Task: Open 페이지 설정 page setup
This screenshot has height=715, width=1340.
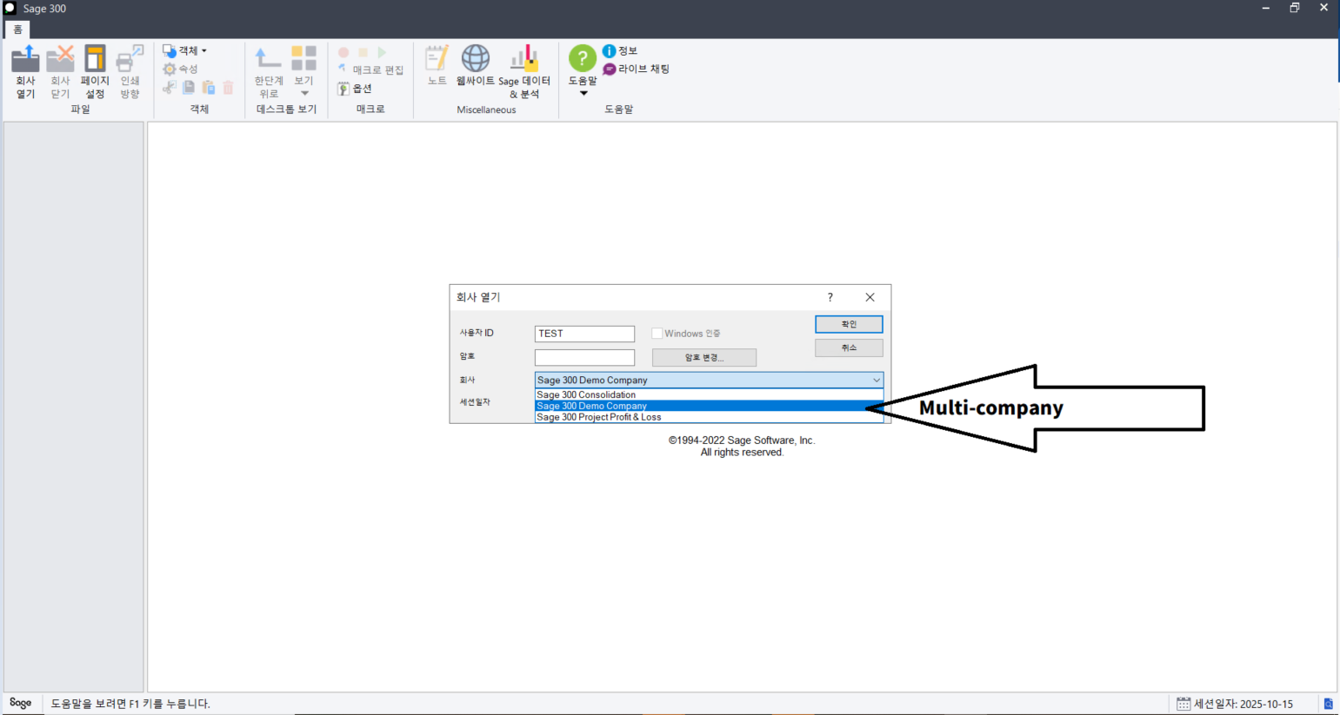Action: (95, 72)
